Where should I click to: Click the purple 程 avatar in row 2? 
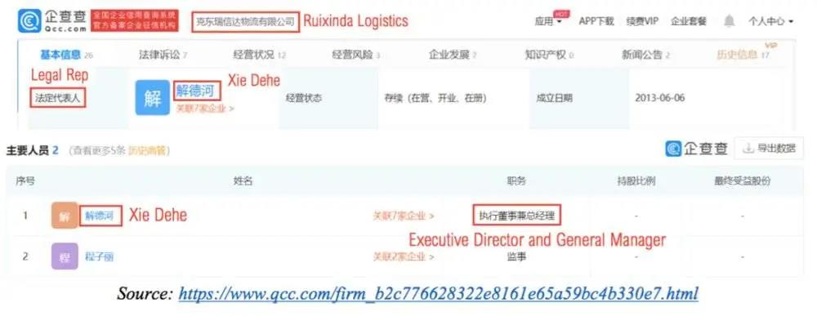tap(65, 256)
